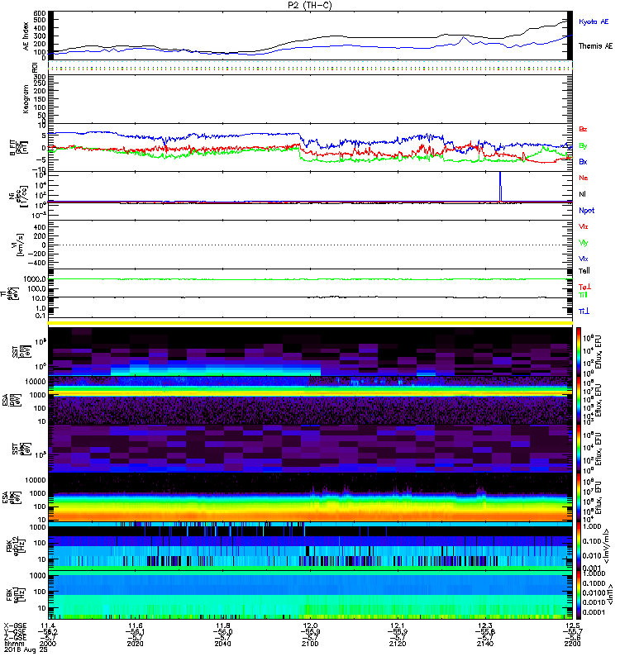Select the red Ne legend label
620x661 pixels.
click(x=584, y=178)
